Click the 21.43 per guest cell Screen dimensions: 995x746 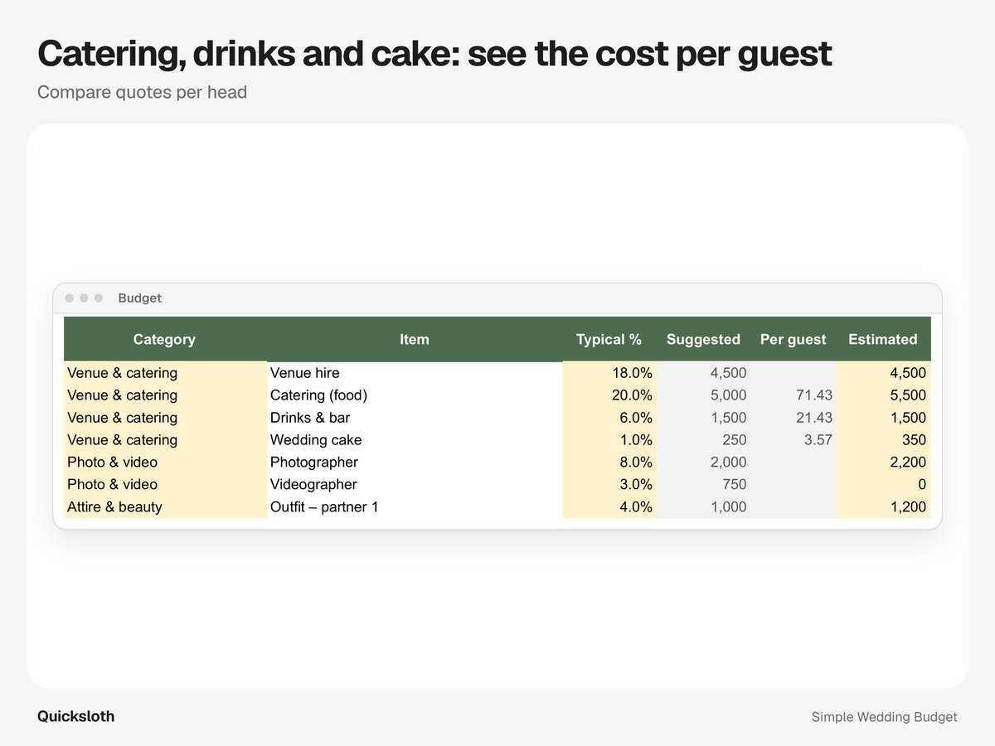[794, 418]
